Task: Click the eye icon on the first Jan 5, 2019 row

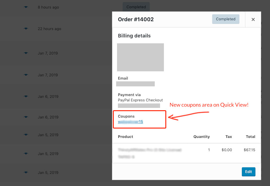Action: [26, 135]
